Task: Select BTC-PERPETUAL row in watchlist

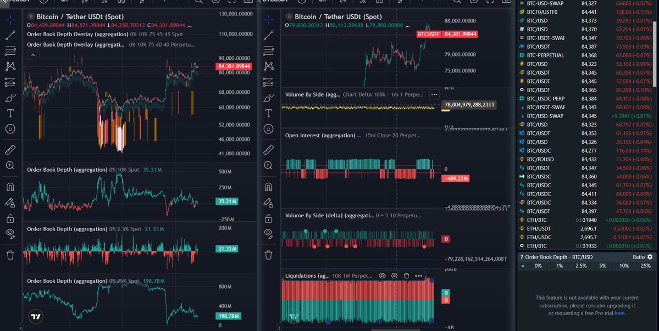Action: coord(586,55)
